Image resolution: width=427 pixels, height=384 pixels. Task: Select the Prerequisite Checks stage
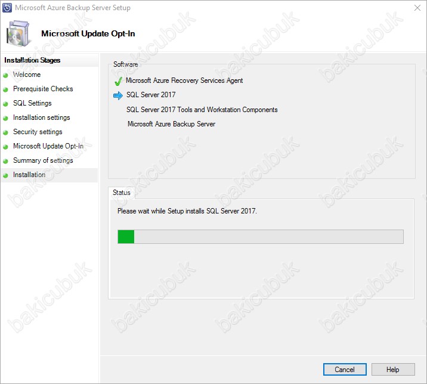coord(43,89)
